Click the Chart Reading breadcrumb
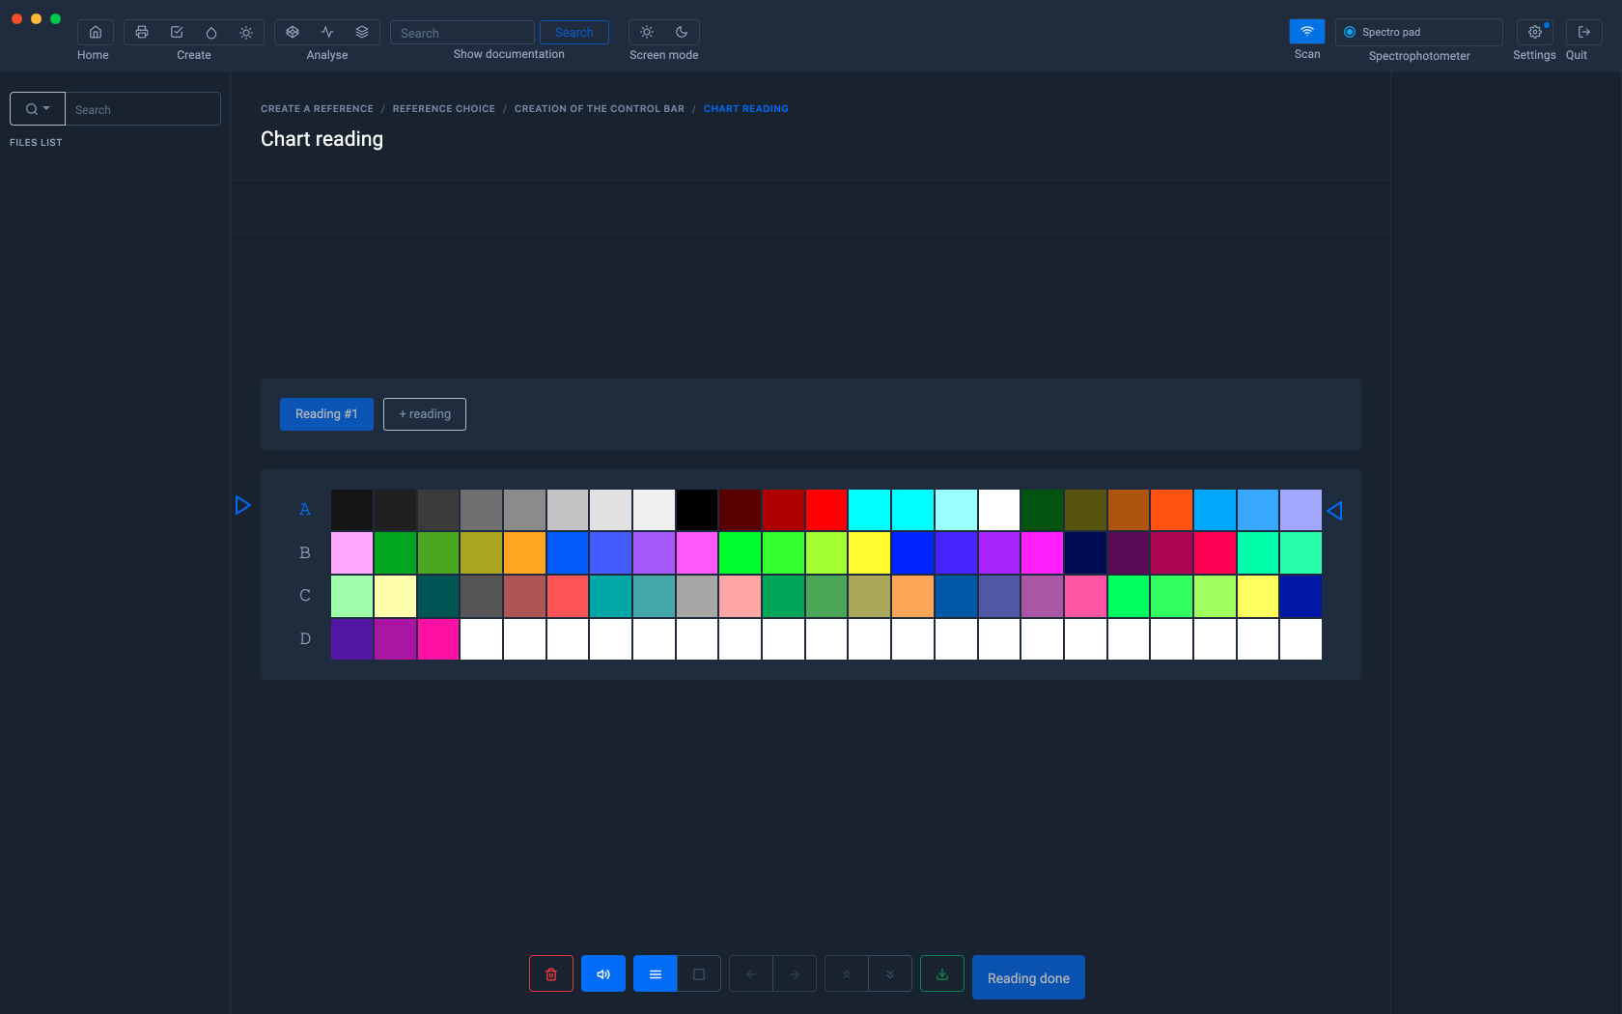This screenshot has height=1014, width=1622. click(746, 109)
